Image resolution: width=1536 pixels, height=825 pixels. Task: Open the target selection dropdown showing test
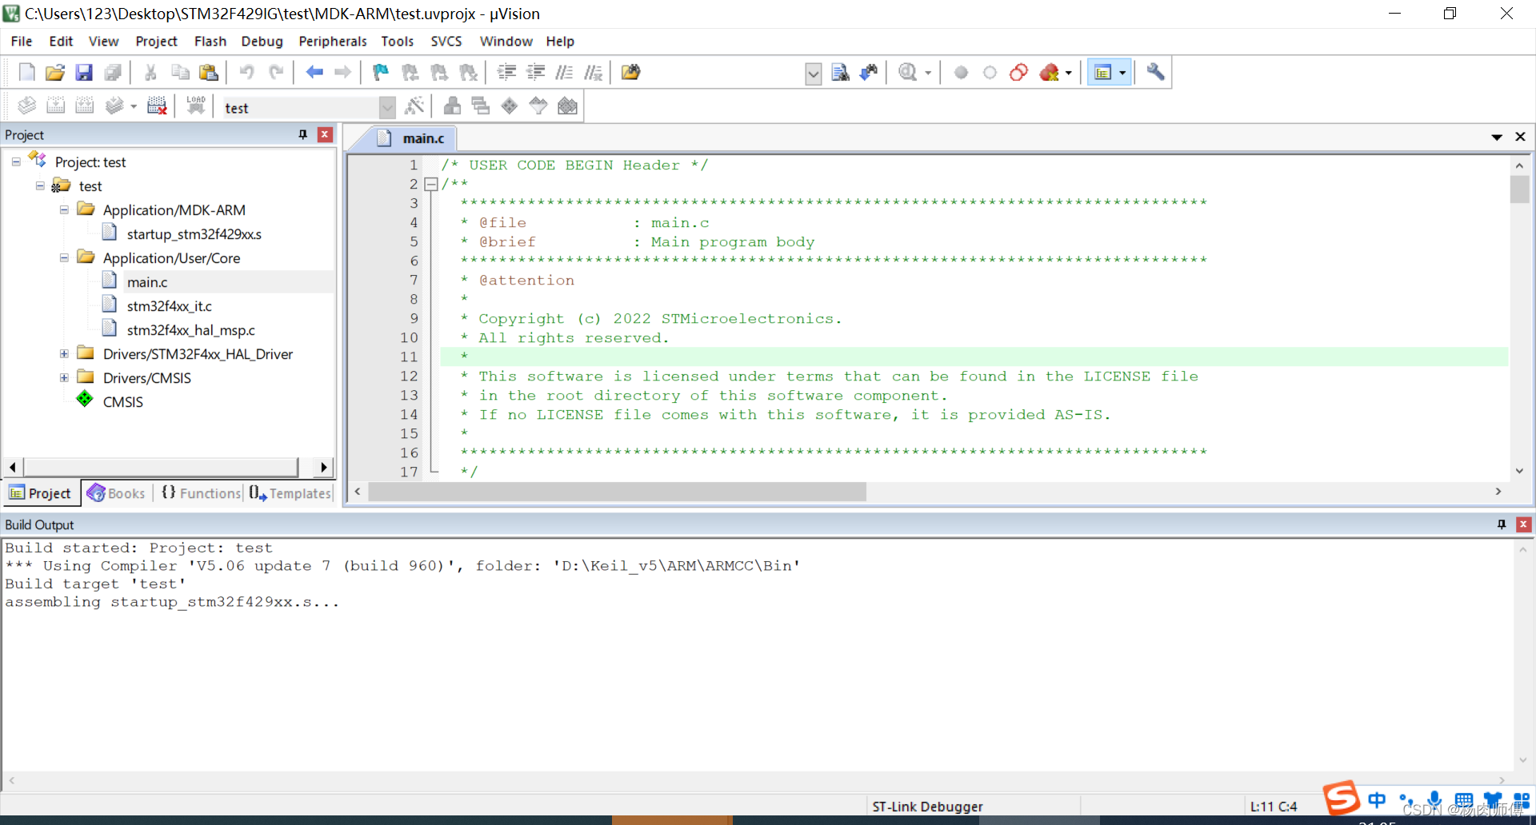click(387, 107)
